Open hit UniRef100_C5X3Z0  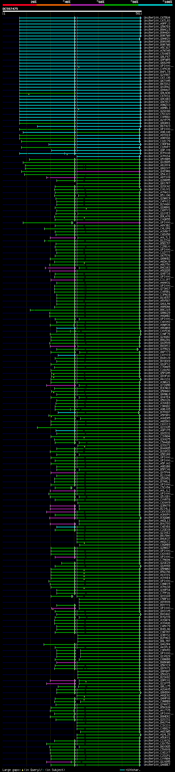(157, 114)
